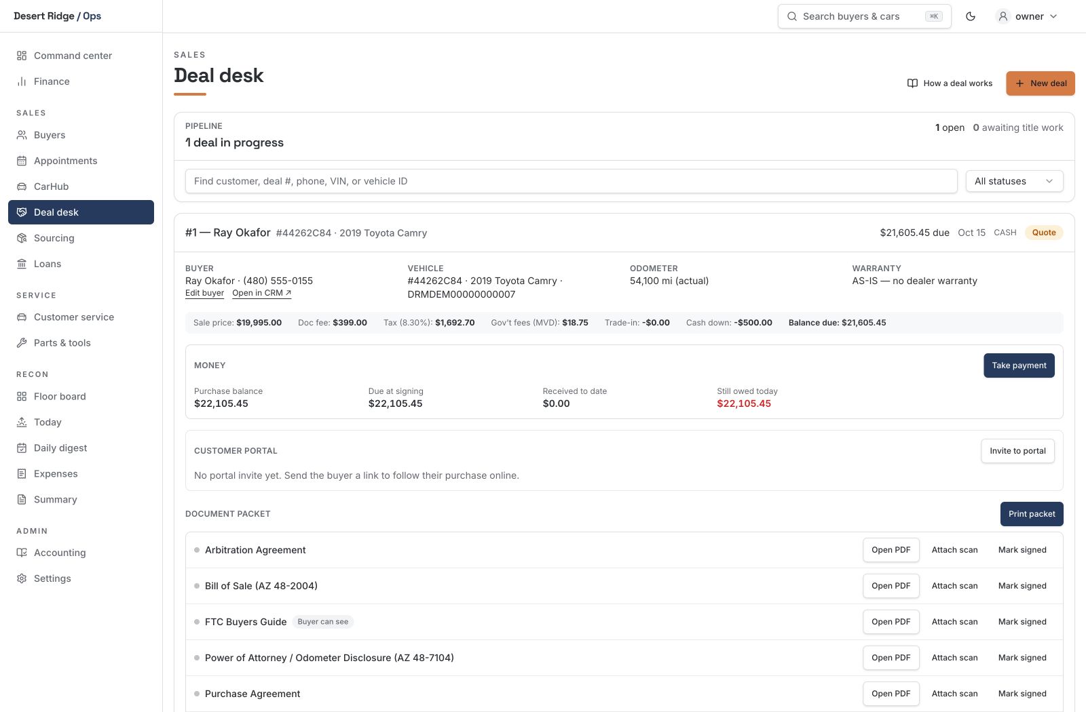Click Print packet button

pyautogui.click(x=1032, y=514)
